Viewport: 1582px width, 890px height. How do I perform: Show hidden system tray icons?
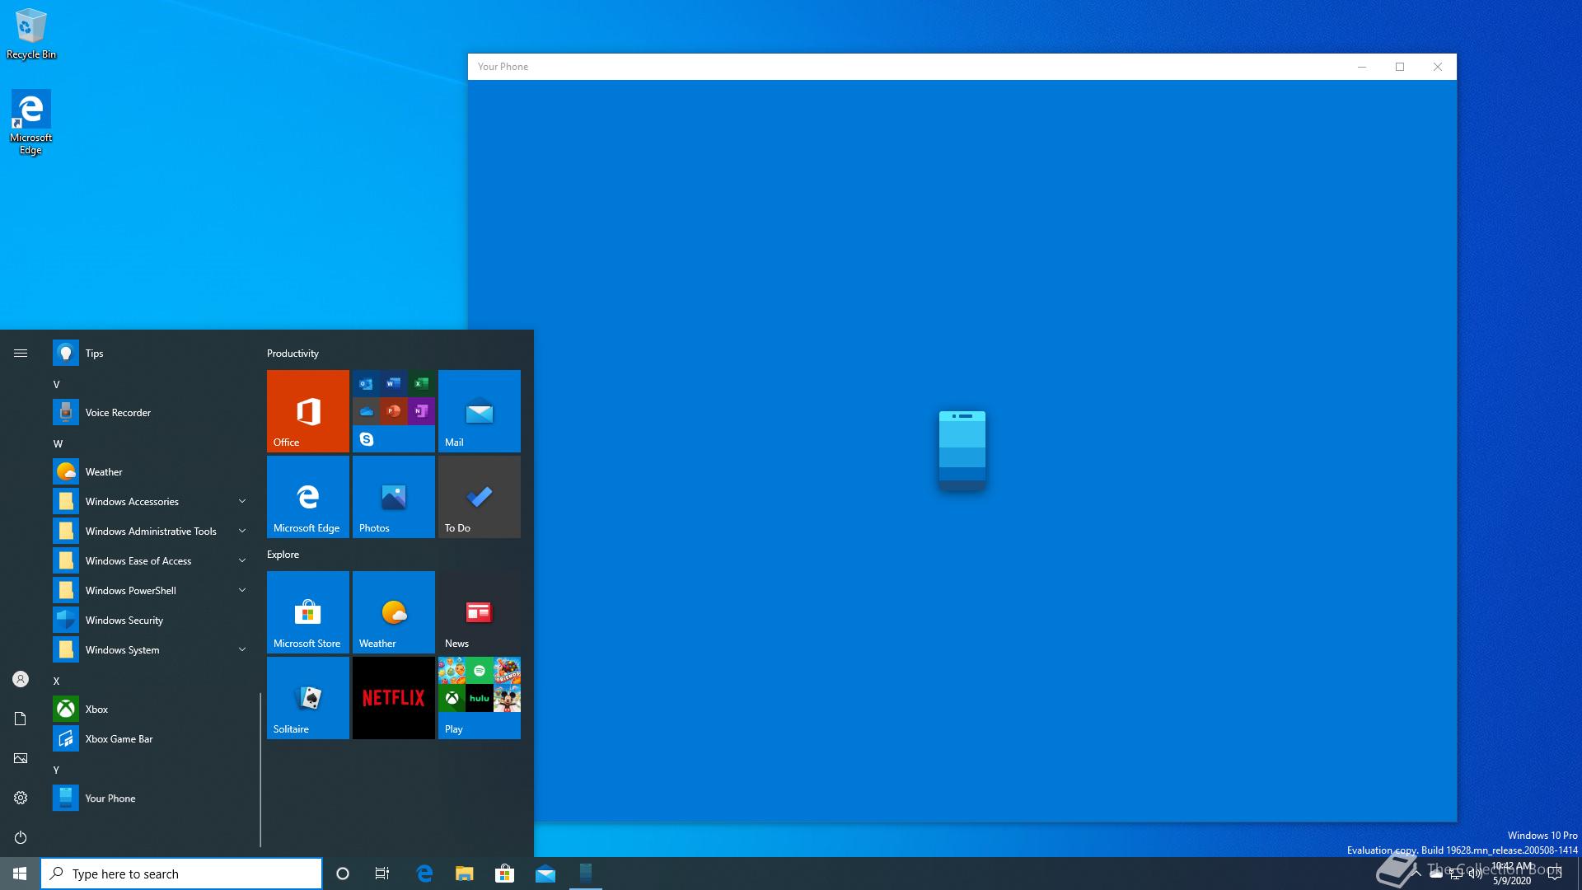pyautogui.click(x=1416, y=874)
